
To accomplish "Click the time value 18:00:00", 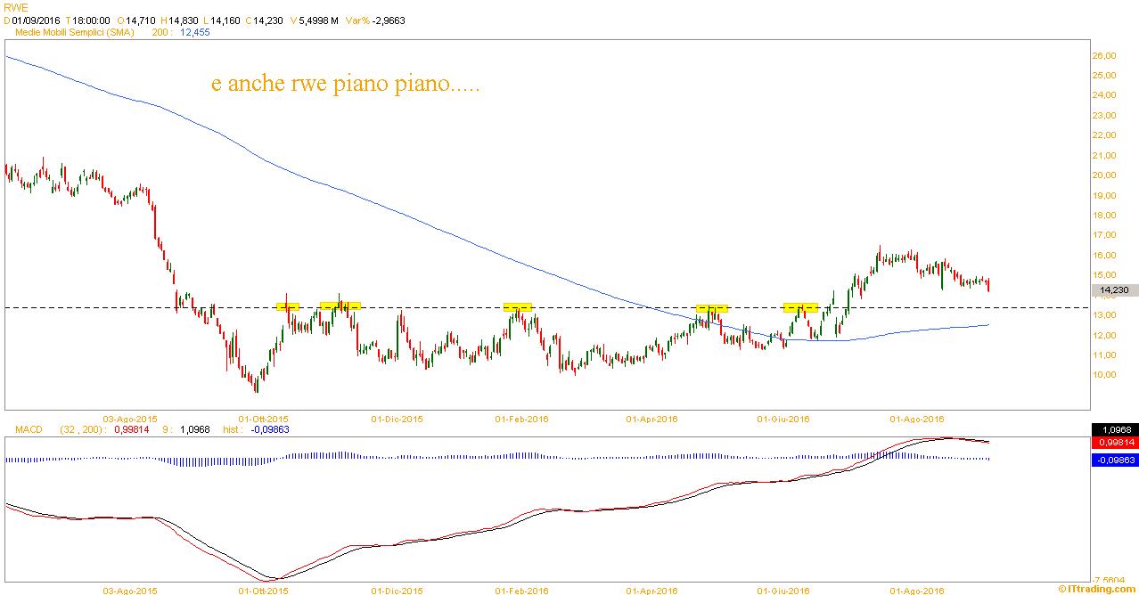I will 92,20.
